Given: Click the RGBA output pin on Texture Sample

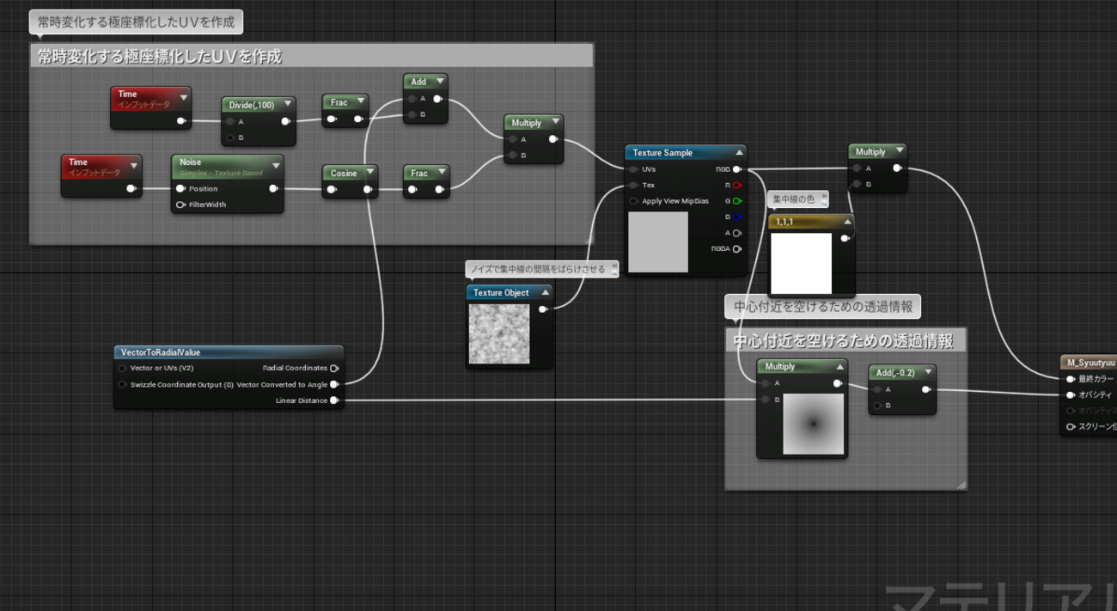Looking at the screenshot, I should coord(736,249).
